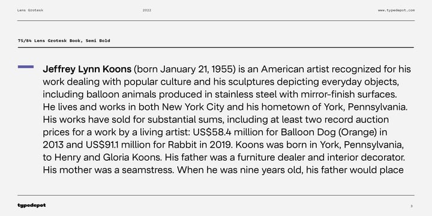Click the '75/84 Lens Grotesk Book, Semi Bold' caption

(x=64, y=41)
